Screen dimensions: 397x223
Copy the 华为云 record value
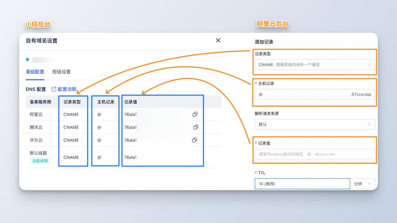tap(194, 140)
